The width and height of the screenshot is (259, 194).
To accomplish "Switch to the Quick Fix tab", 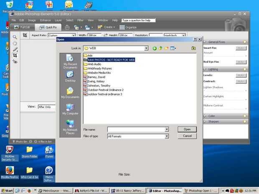I will [48, 27].
